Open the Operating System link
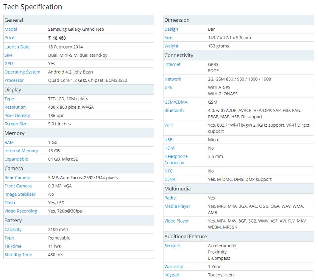 click(22, 72)
